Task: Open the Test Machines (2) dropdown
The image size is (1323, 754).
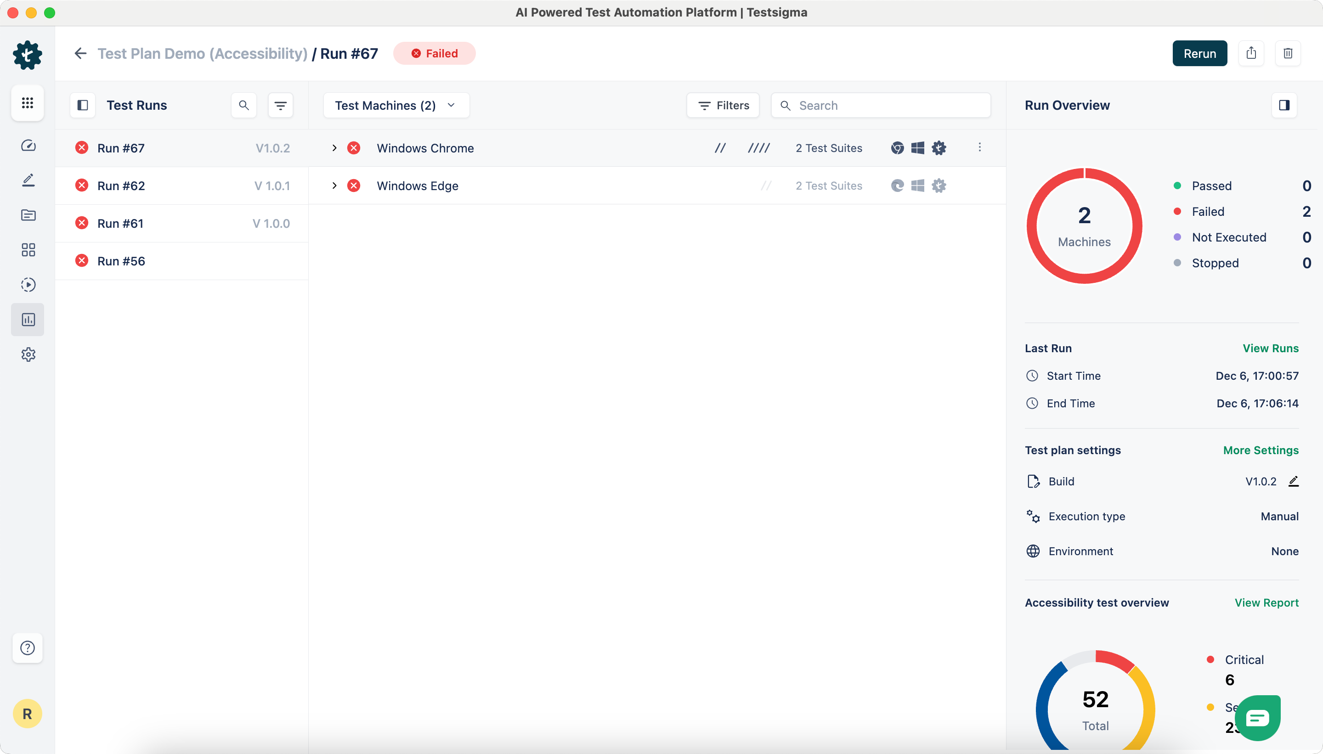Action: (396, 106)
